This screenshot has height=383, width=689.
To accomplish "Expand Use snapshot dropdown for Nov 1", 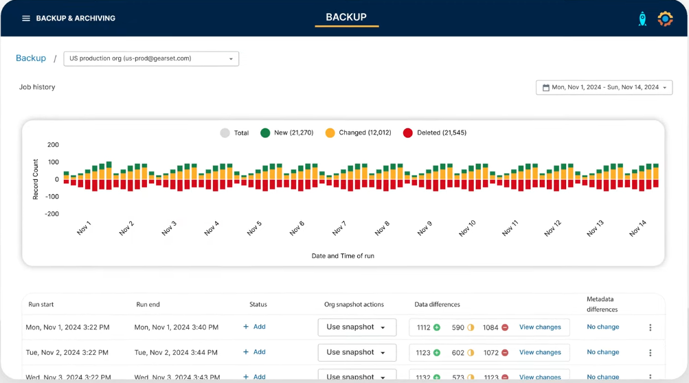I will coord(357,327).
